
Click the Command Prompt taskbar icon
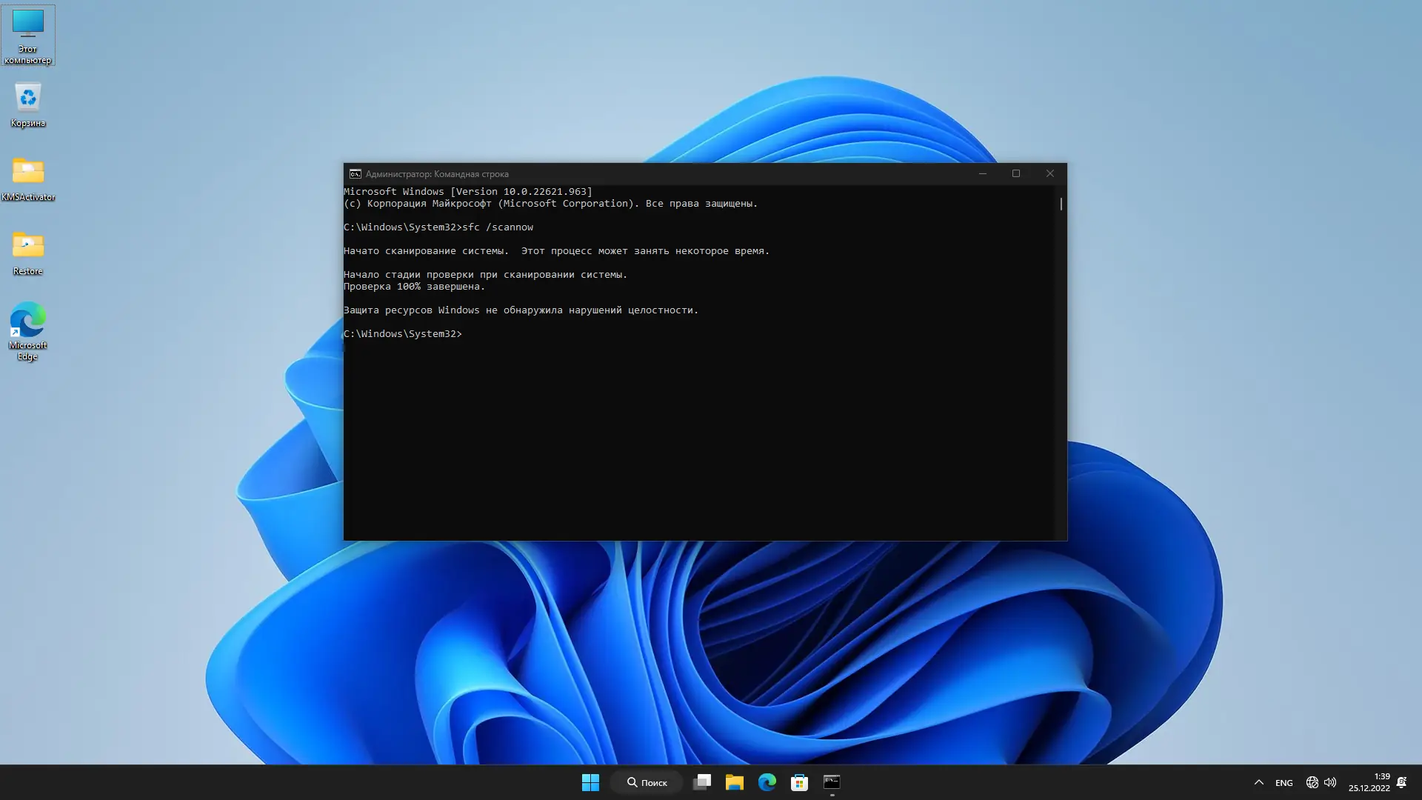click(x=832, y=782)
